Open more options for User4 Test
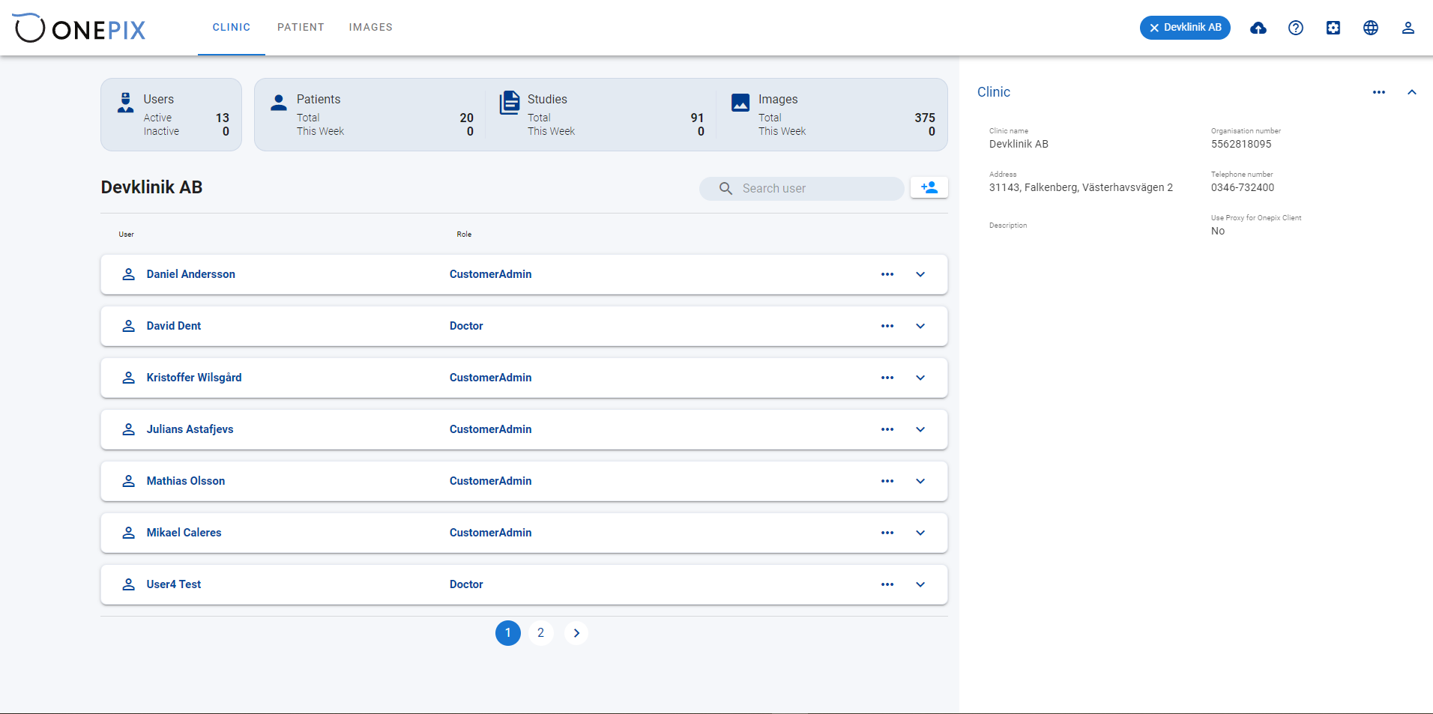The image size is (1433, 714). (x=887, y=584)
